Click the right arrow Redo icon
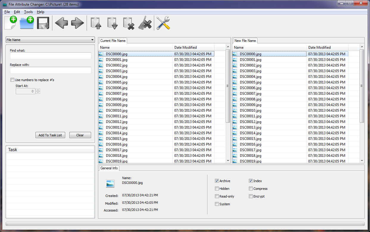 (x=78, y=23)
